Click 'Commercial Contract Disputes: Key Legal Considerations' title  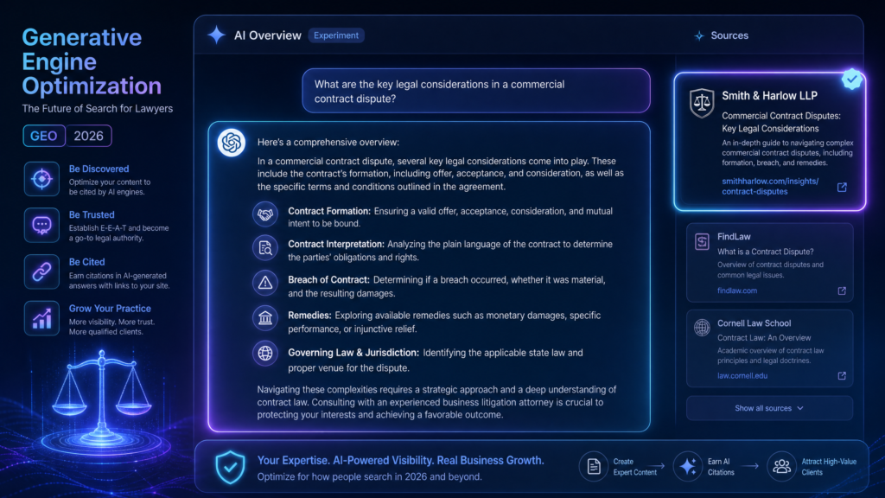[x=781, y=122]
